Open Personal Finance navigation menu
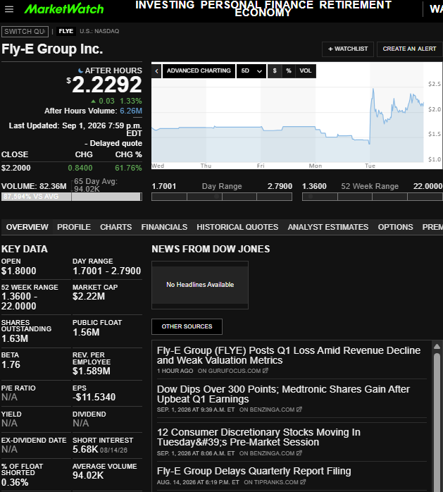Image resolution: width=443 pixels, height=492 pixels. pyautogui.click(x=257, y=5)
